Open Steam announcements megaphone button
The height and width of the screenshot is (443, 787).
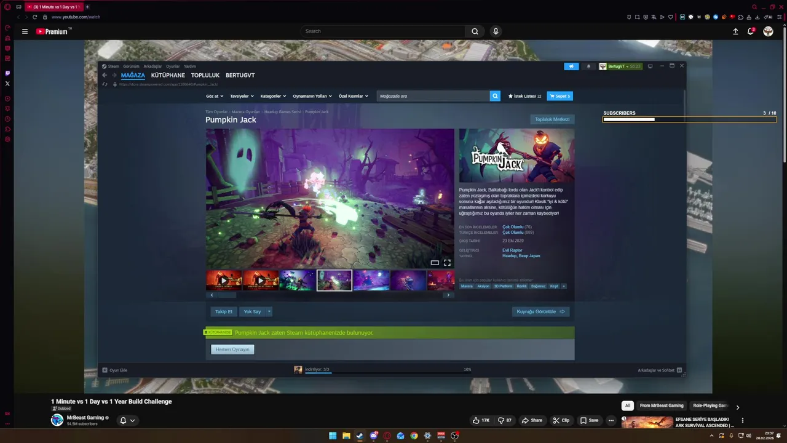571,66
